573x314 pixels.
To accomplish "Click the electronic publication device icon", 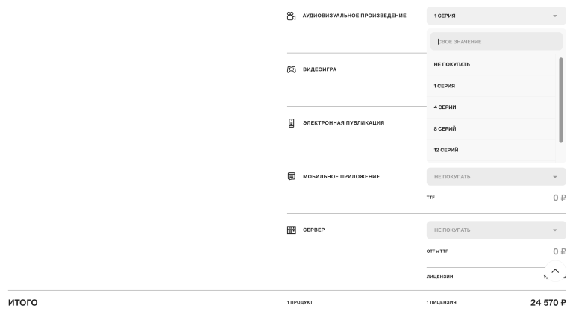I will (291, 123).
